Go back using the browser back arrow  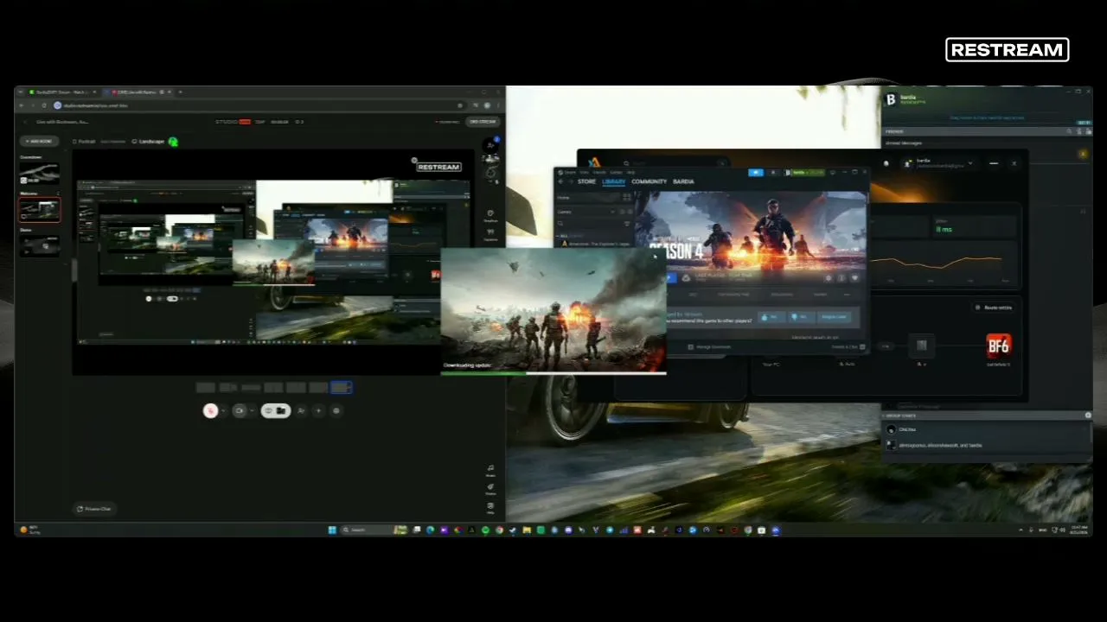coord(22,105)
